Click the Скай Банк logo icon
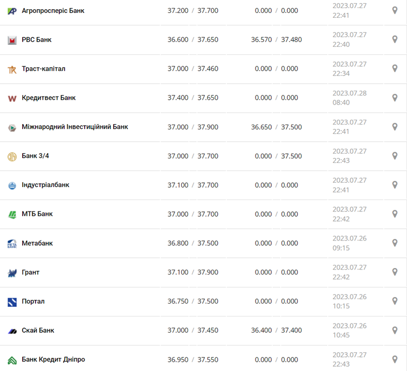 pos(12,331)
